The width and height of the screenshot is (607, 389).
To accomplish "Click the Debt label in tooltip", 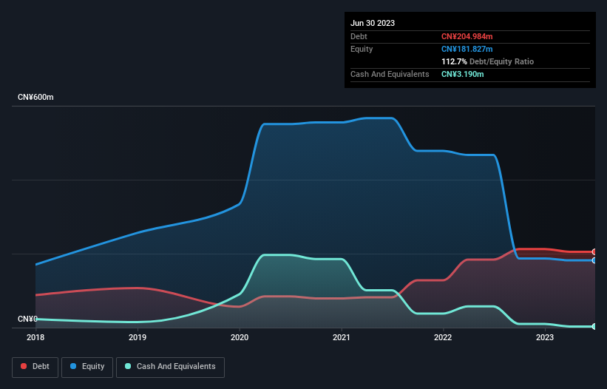I will 359,36.
